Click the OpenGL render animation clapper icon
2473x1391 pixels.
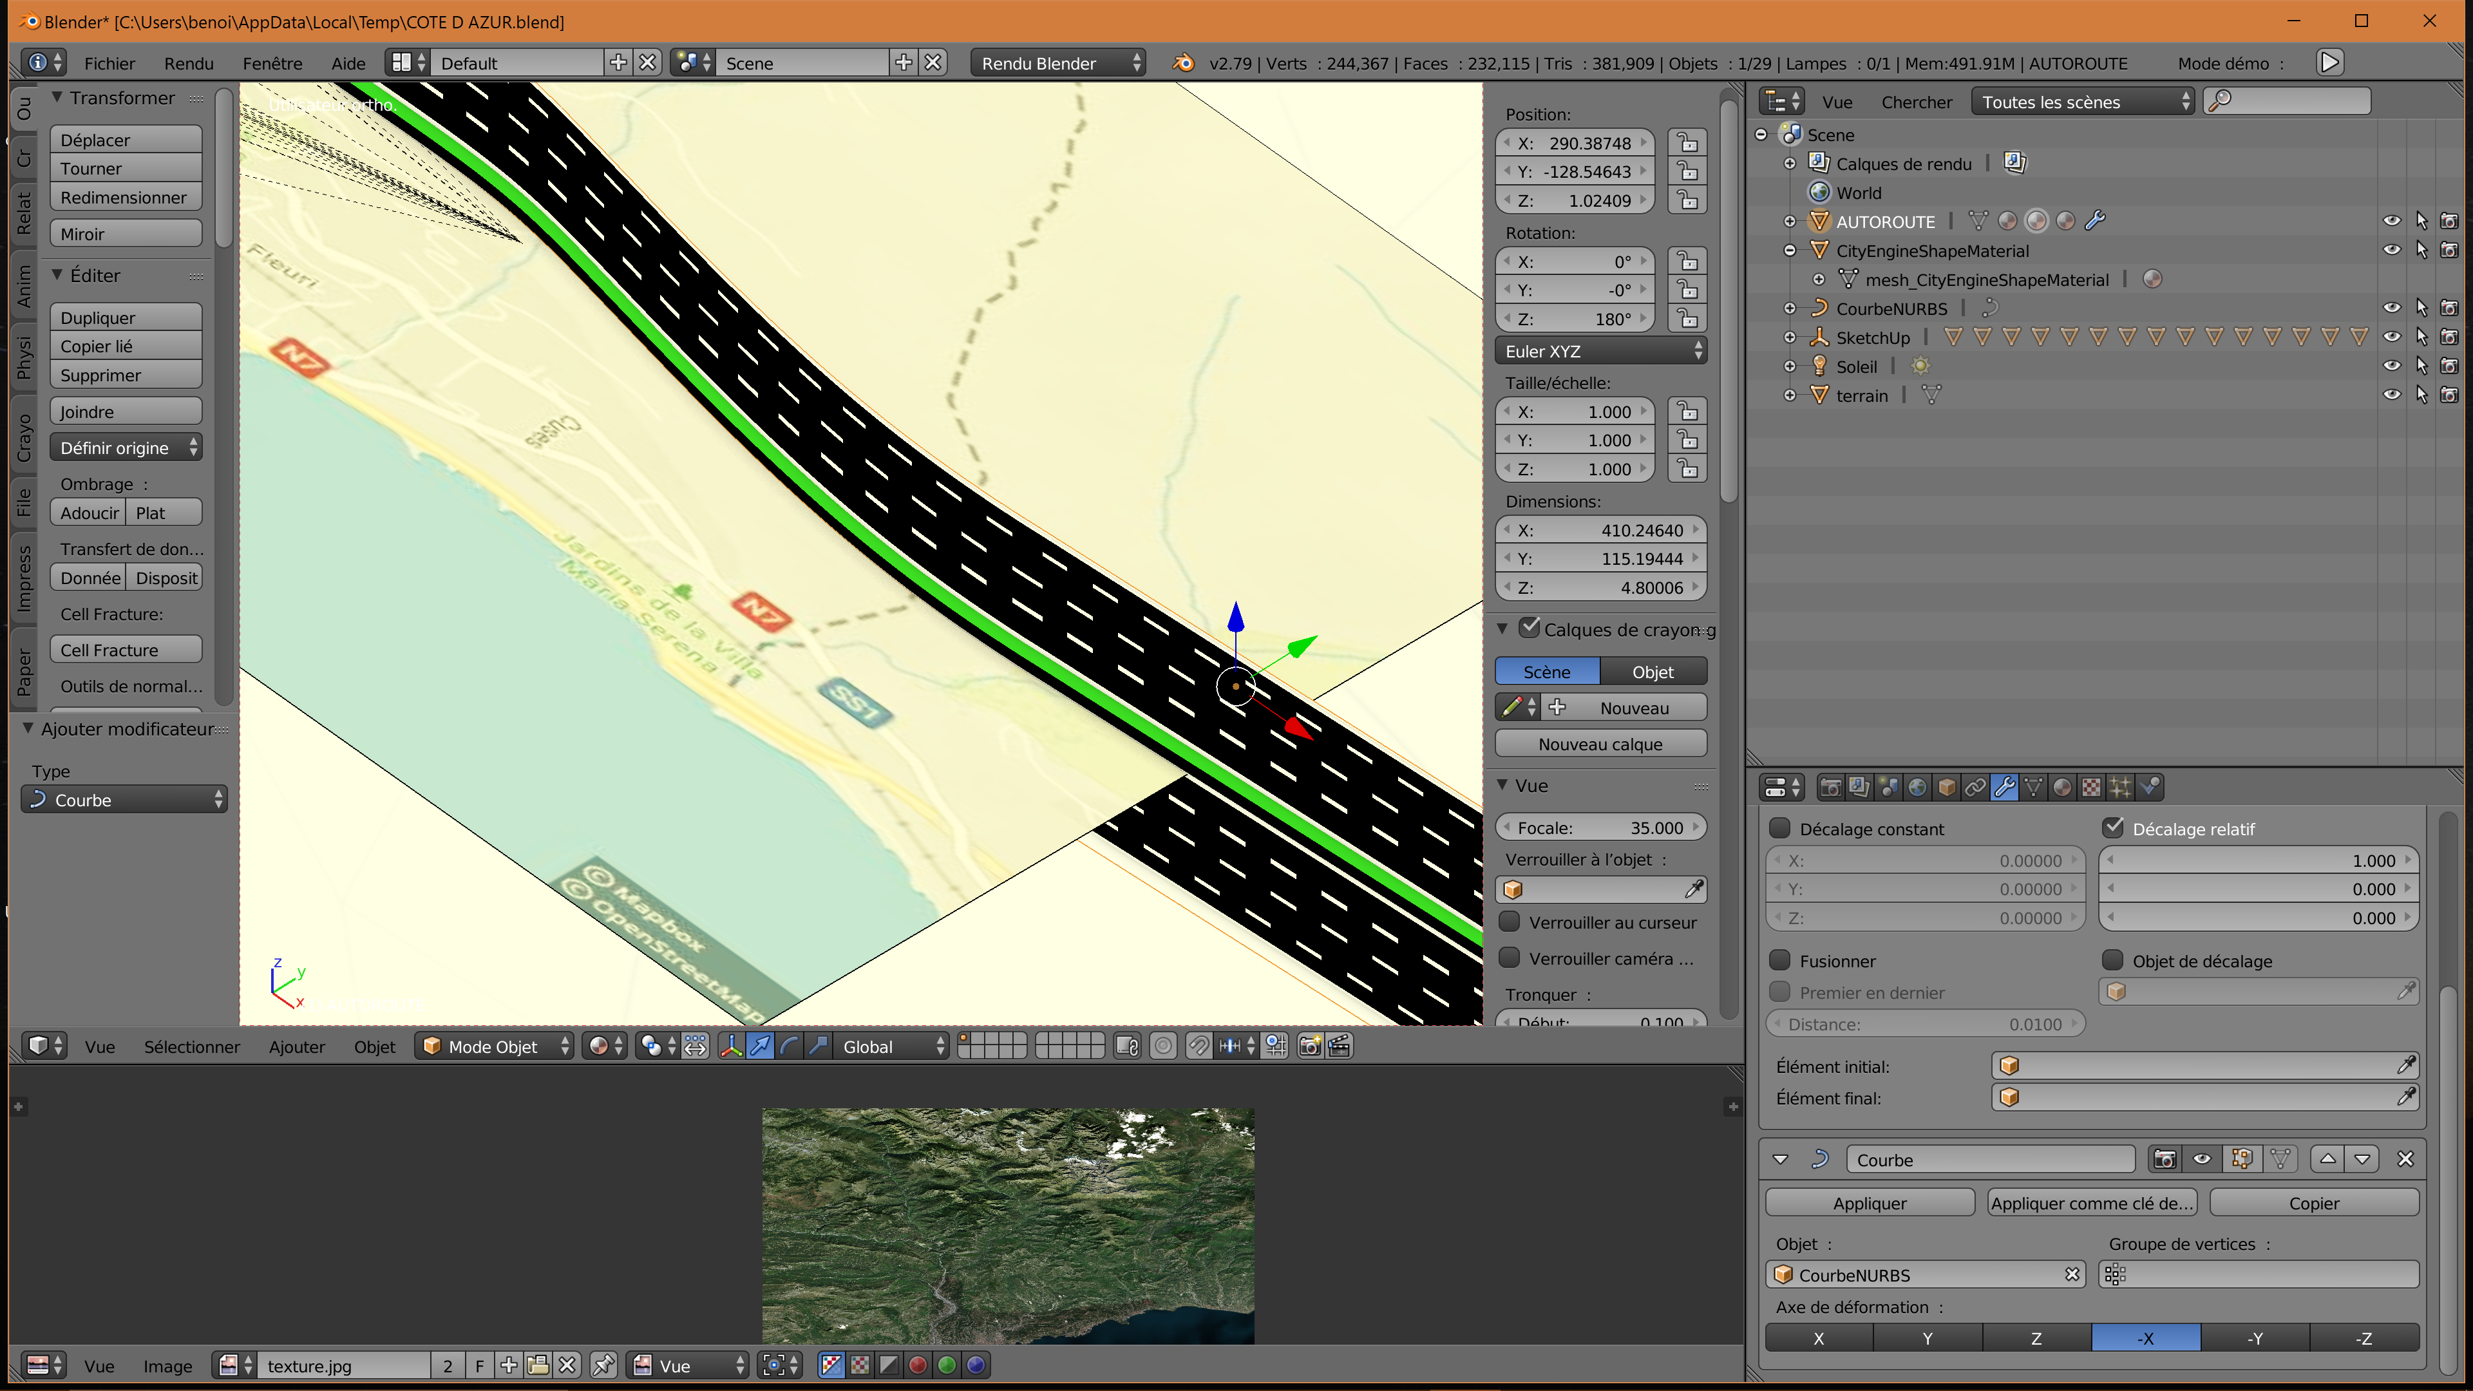coord(1340,1045)
